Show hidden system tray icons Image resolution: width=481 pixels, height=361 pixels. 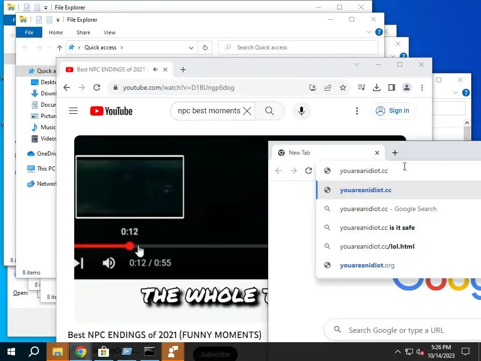pos(397,352)
